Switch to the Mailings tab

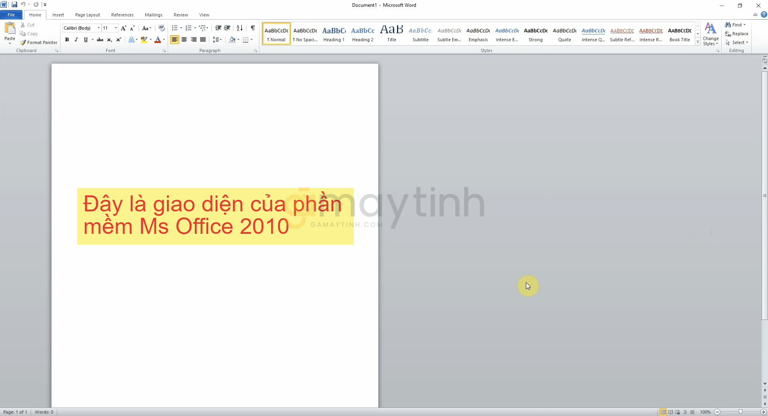pos(154,15)
